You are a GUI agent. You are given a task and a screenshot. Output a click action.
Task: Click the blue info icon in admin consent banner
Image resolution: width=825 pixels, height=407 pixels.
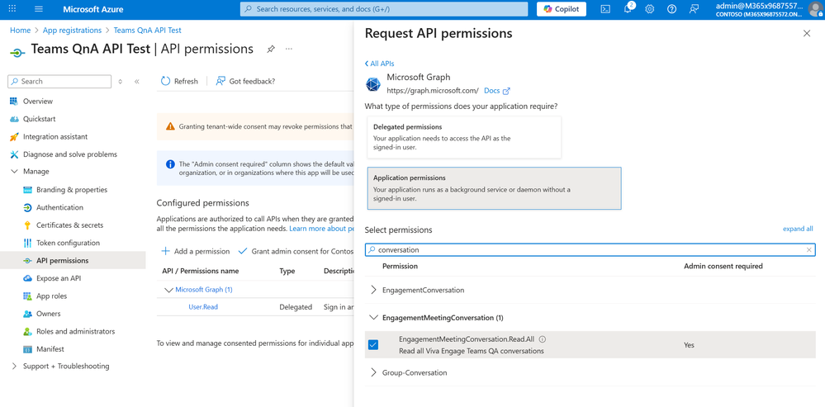coord(170,164)
